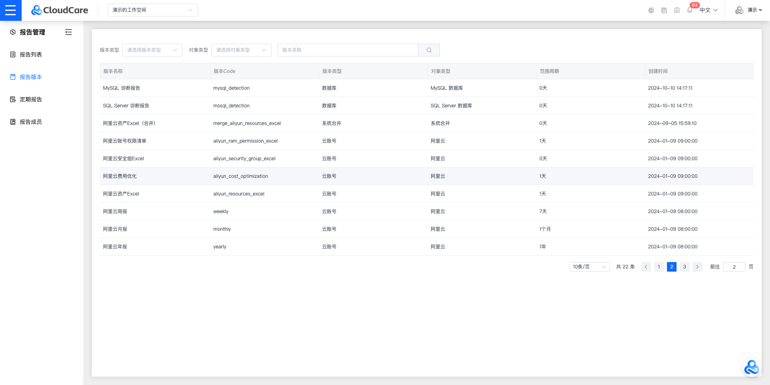The width and height of the screenshot is (770, 385).
Task: Select the 阿里云资产Excel（合并）row name
Action: (130, 123)
